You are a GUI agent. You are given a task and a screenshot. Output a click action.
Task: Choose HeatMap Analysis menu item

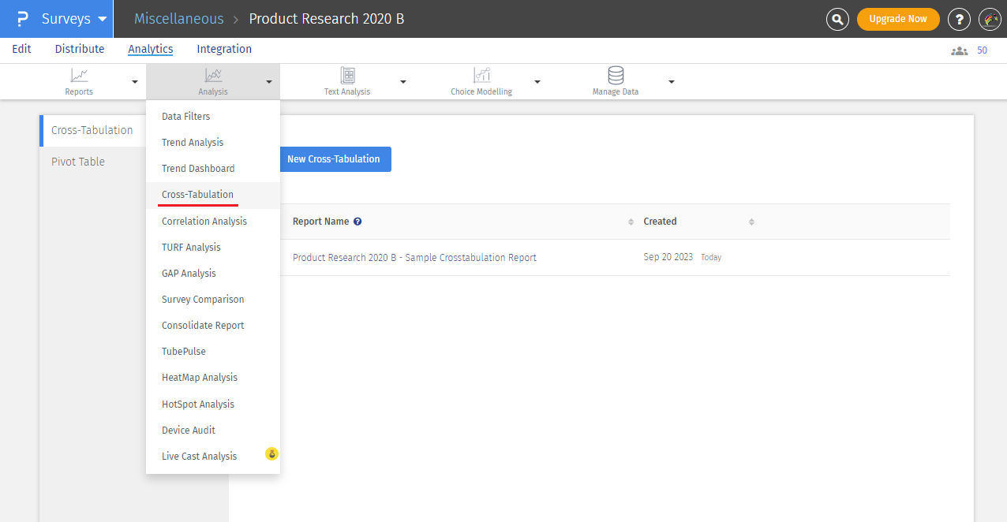click(200, 378)
